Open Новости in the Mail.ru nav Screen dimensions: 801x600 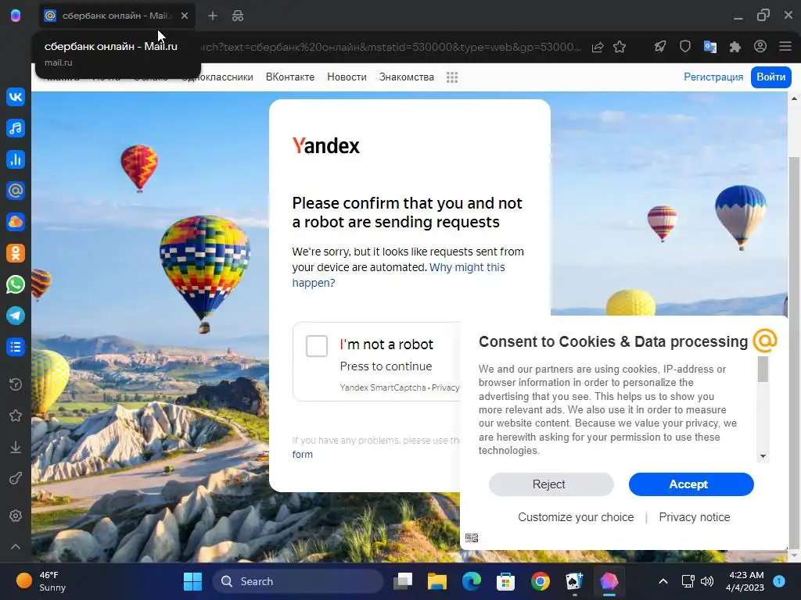coord(347,77)
